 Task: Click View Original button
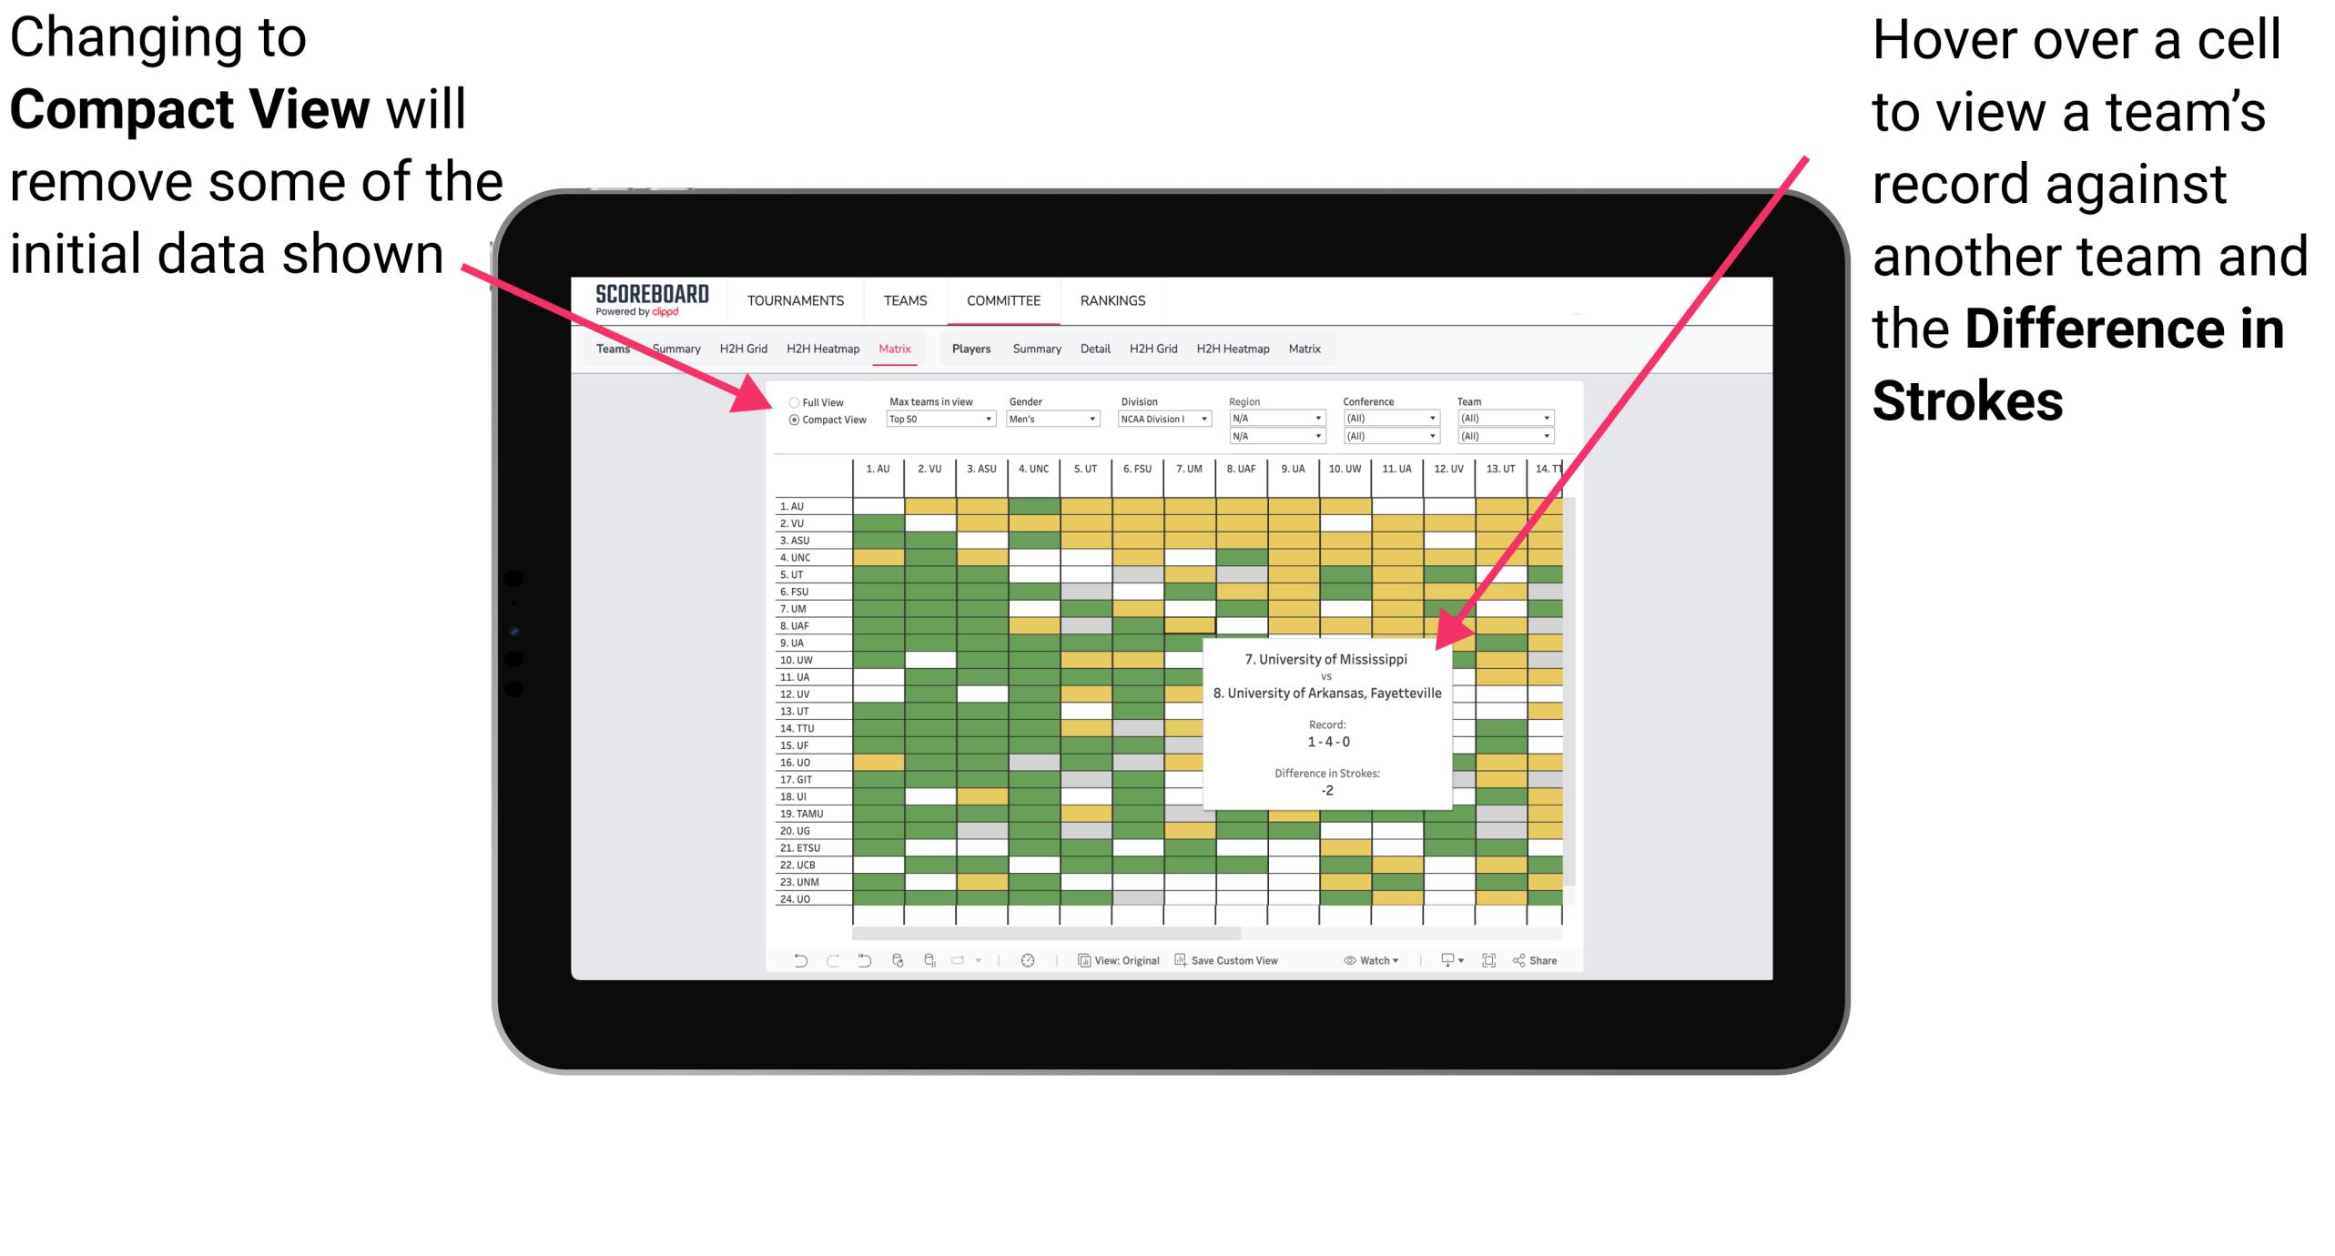coord(1153,965)
